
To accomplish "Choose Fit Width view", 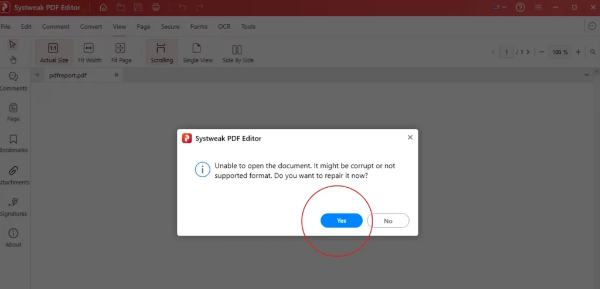I will tap(90, 53).
